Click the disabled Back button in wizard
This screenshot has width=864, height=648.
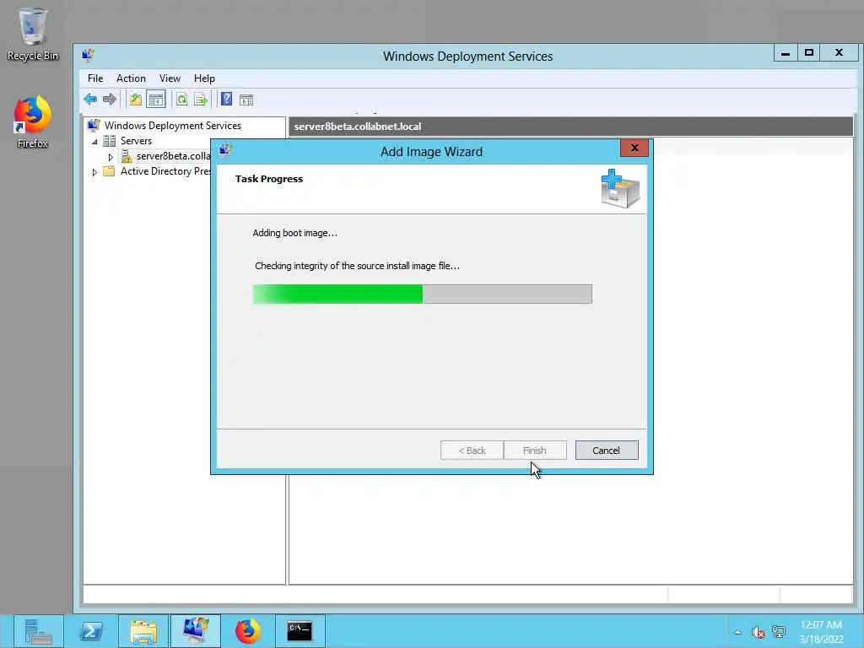pyautogui.click(x=472, y=451)
